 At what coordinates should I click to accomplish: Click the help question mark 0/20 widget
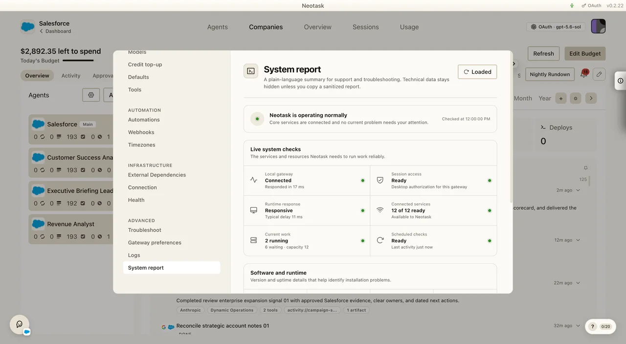[x=600, y=326]
